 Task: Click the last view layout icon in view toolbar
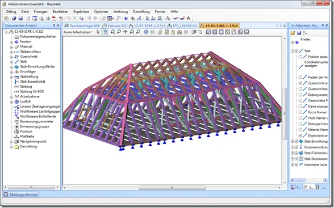coord(247,32)
